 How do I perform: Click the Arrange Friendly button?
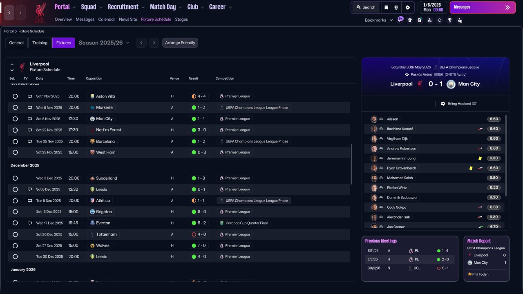click(180, 43)
